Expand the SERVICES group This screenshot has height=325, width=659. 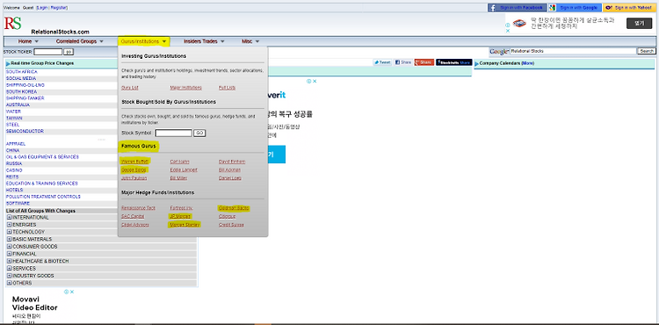coord(10,268)
